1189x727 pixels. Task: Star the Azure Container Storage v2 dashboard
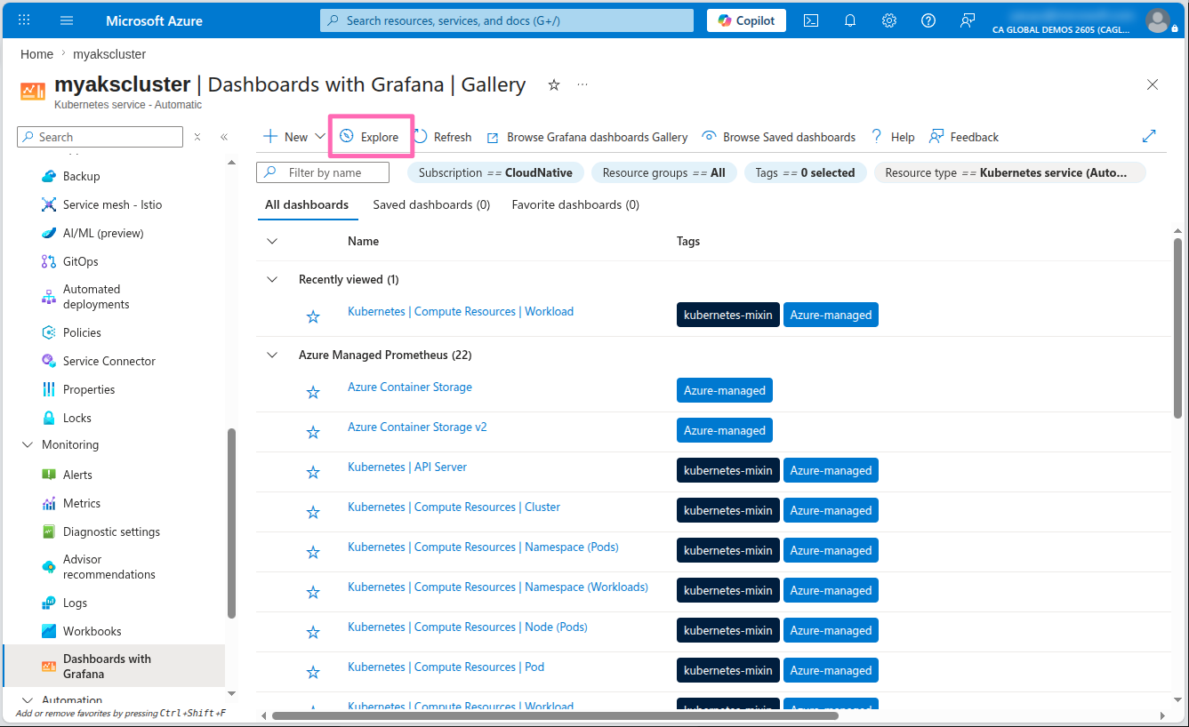click(313, 432)
